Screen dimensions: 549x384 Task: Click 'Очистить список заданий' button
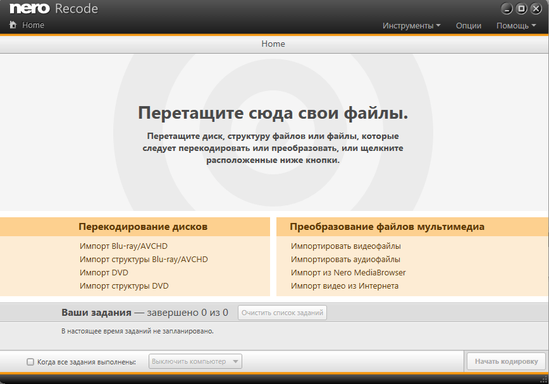point(282,313)
